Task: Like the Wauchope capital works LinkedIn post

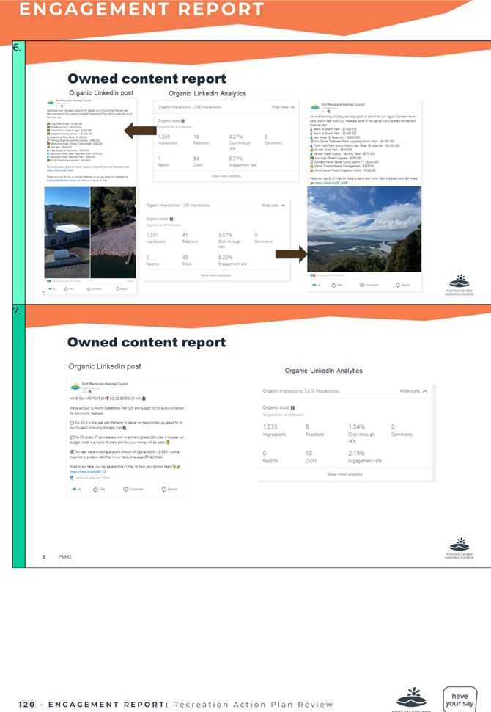Action: click(69, 288)
